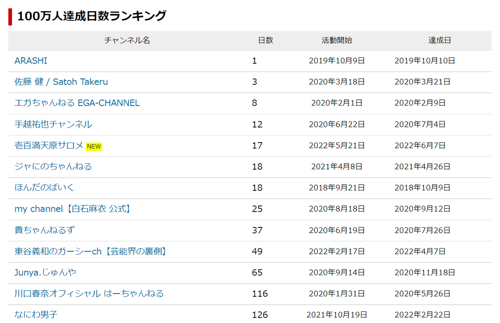
Task: Select 川口春奈's day count 116
Action: tap(260, 294)
